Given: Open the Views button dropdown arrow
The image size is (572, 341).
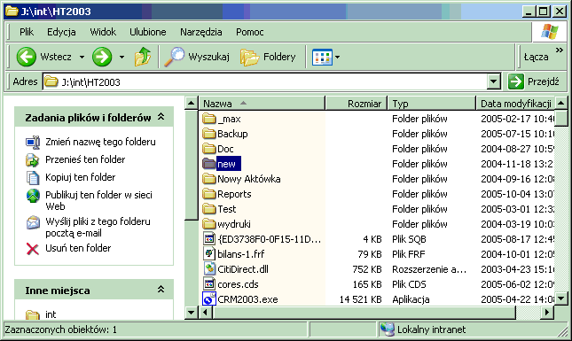Looking at the screenshot, I should click(x=338, y=57).
